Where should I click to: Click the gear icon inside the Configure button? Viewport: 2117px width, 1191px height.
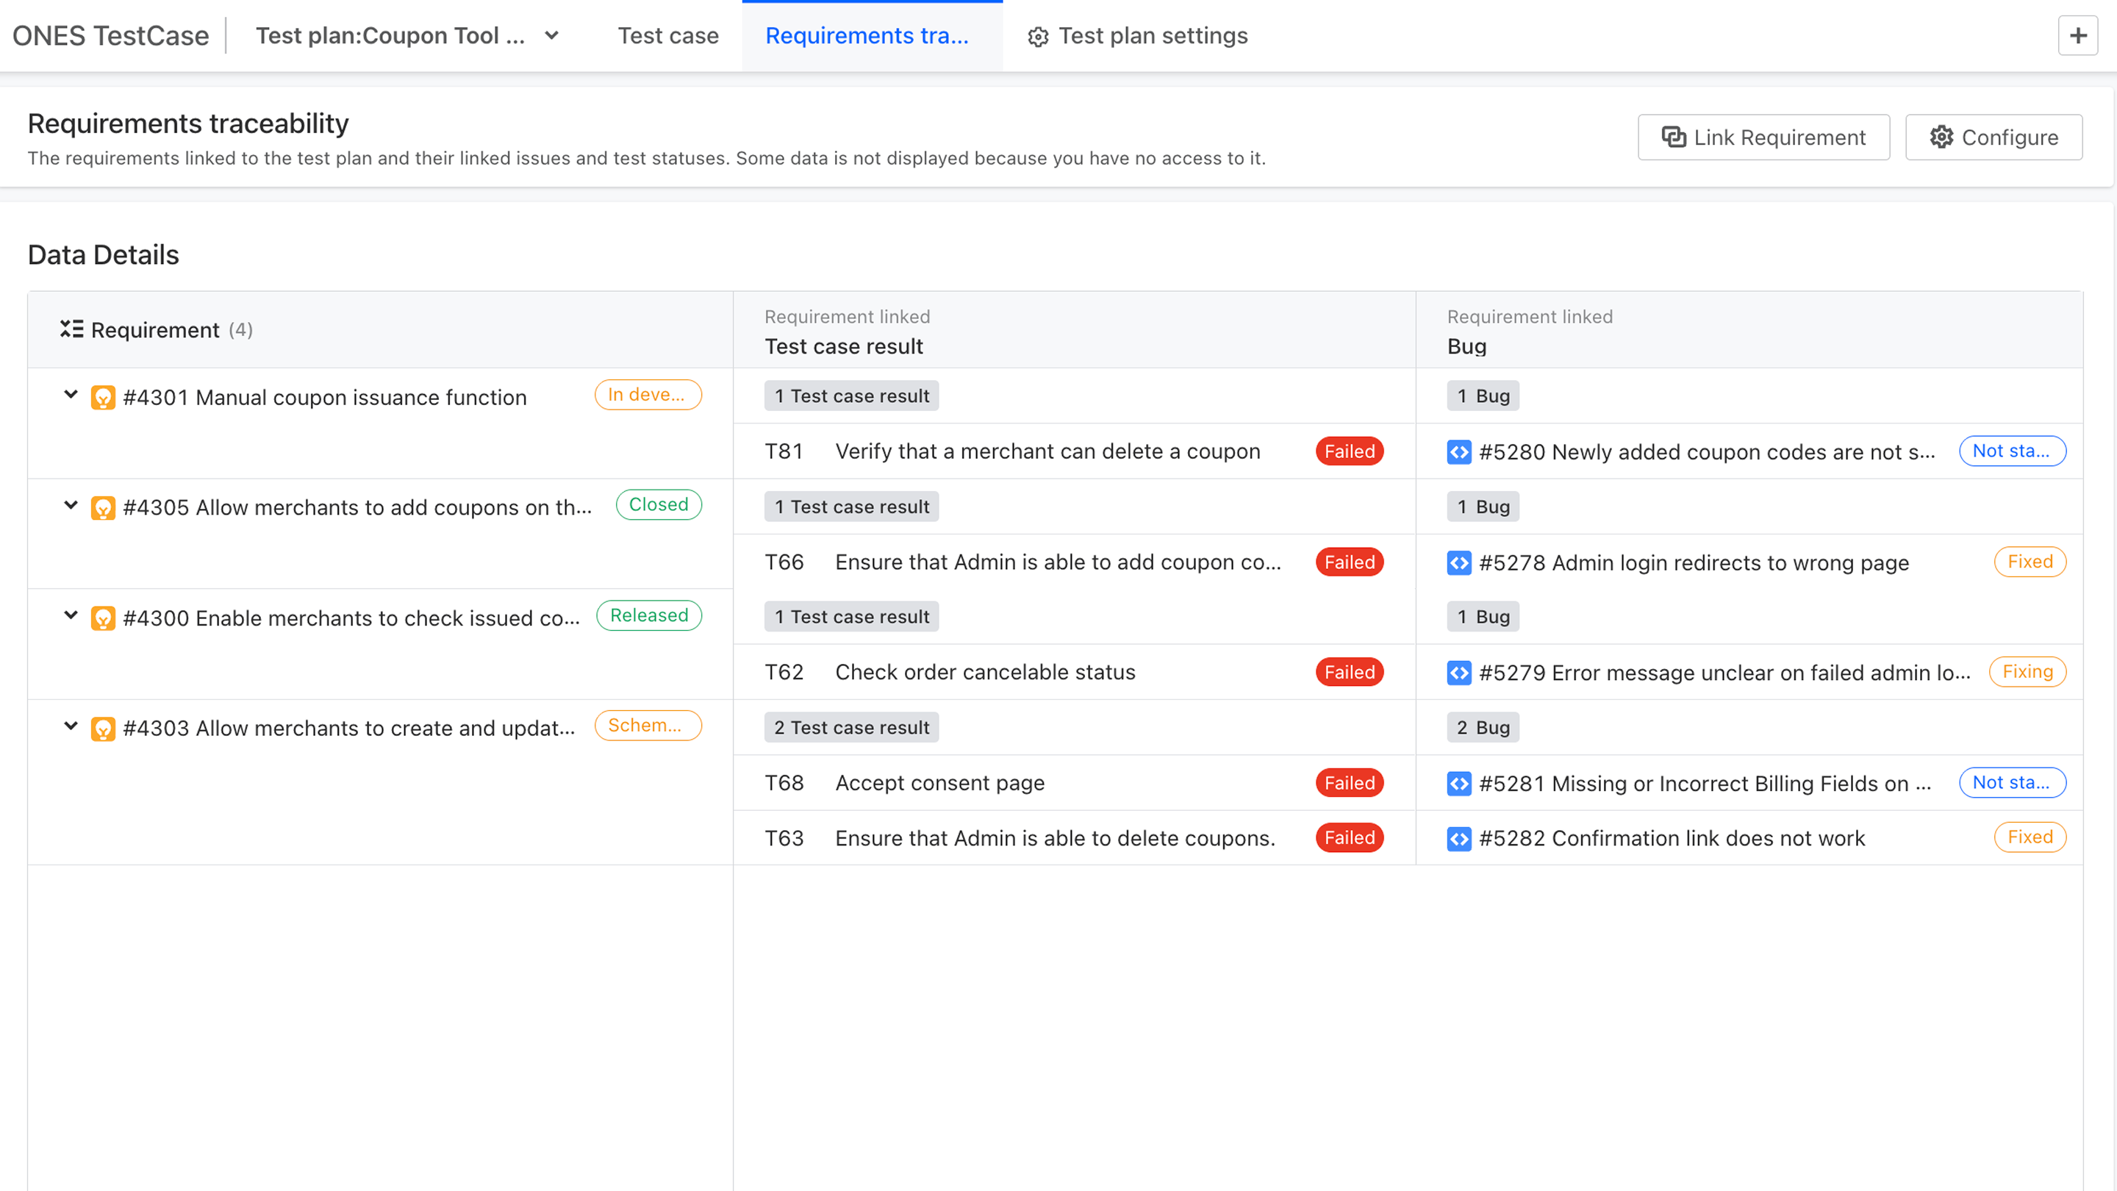pos(1941,137)
